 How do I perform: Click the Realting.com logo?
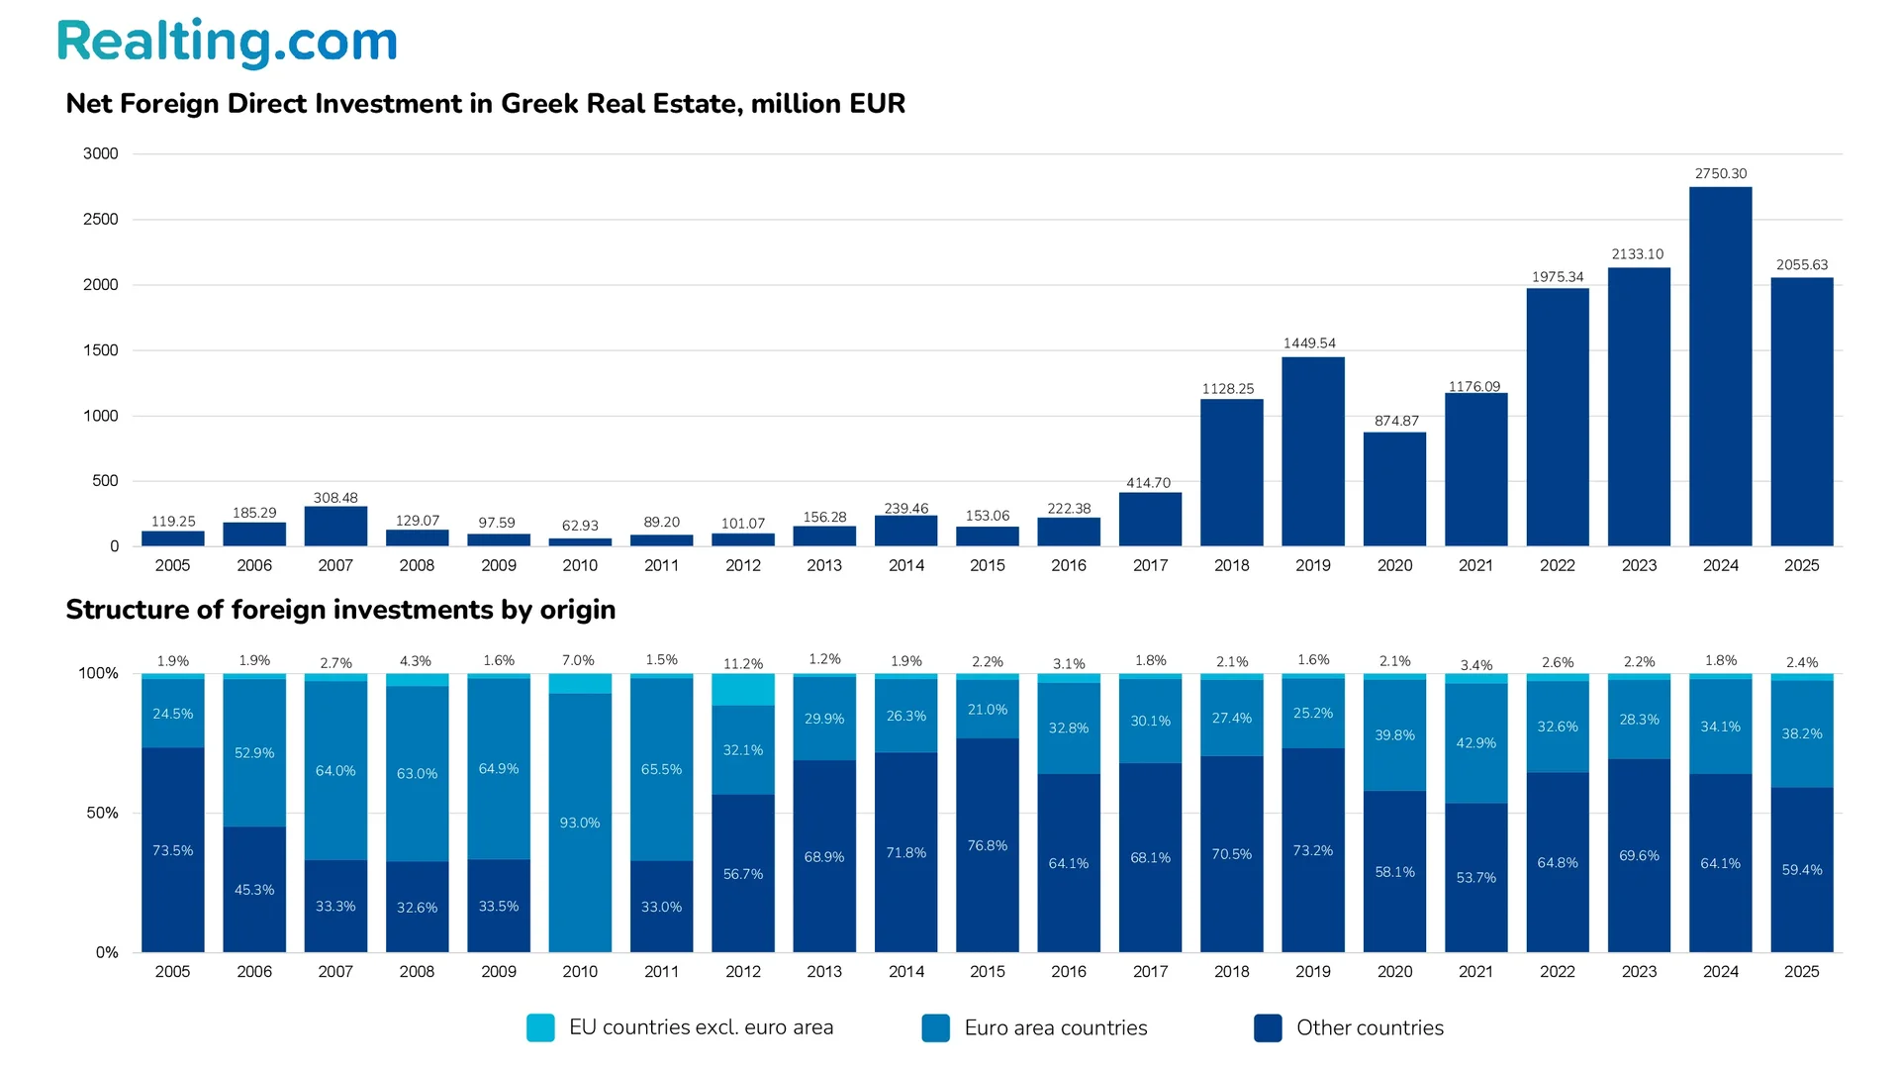[226, 42]
